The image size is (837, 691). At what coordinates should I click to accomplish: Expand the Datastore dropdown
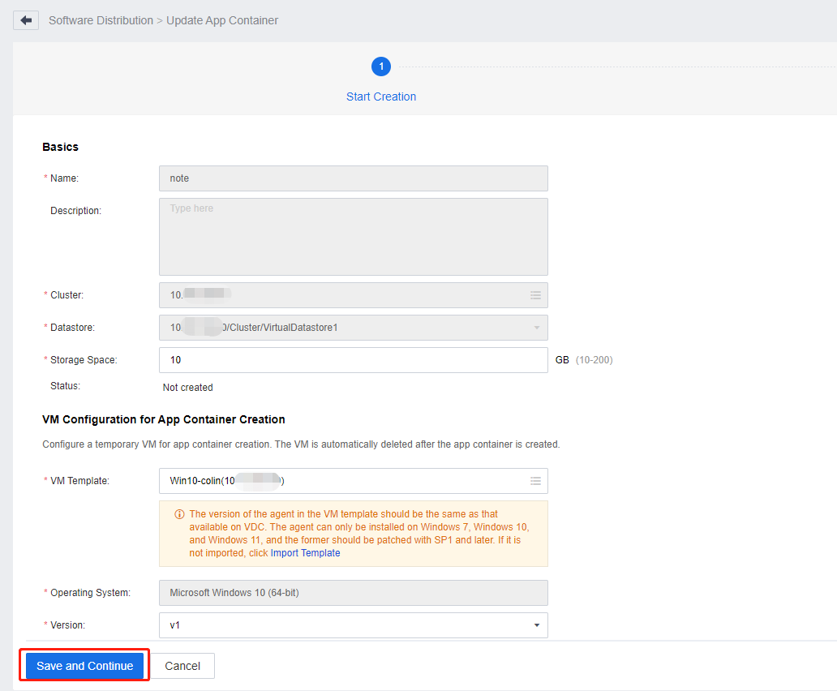coord(536,328)
